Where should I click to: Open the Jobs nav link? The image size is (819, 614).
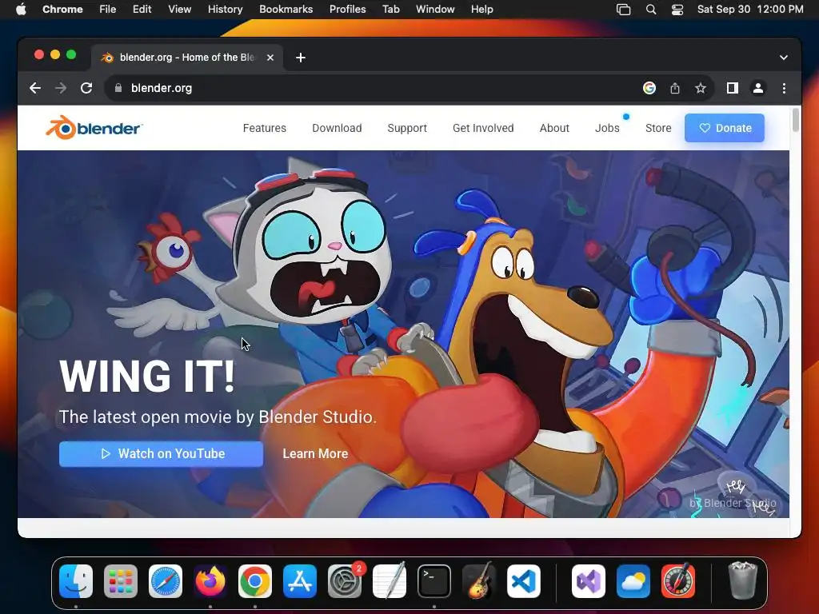click(x=607, y=128)
